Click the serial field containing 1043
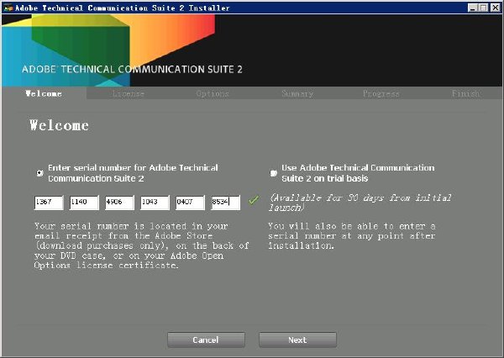This screenshot has height=358, width=504. pyautogui.click(x=155, y=203)
